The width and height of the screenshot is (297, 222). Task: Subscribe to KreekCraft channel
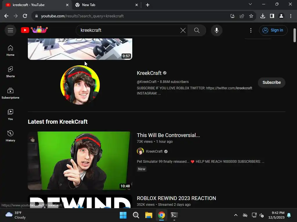point(271,82)
